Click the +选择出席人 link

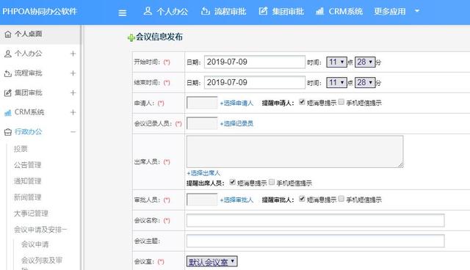coord(203,173)
